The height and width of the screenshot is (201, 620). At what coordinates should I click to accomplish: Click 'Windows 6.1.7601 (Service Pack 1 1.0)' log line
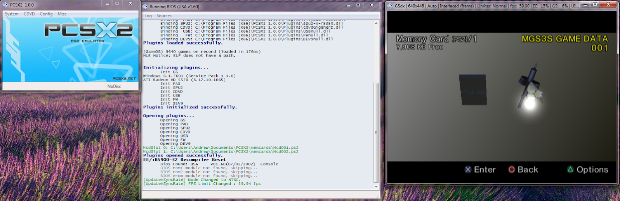point(189,76)
